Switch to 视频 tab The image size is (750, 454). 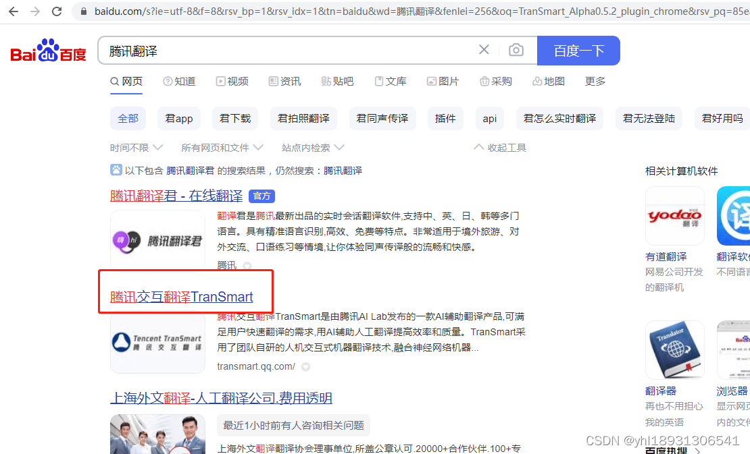click(232, 81)
